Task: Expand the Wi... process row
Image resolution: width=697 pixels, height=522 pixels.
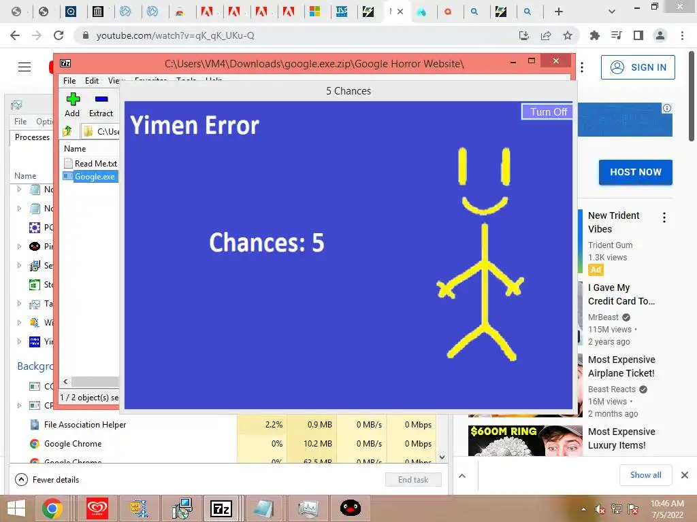Action: [19, 323]
